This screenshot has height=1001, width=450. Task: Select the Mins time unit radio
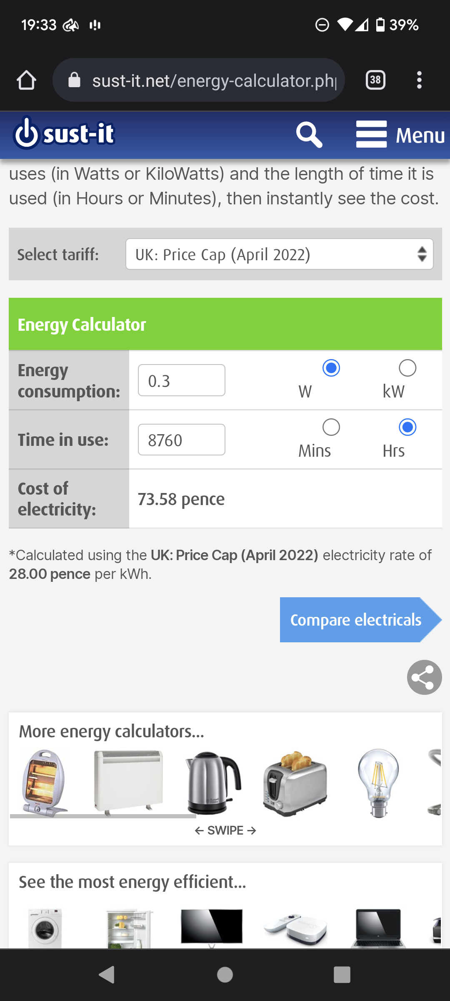(x=331, y=427)
